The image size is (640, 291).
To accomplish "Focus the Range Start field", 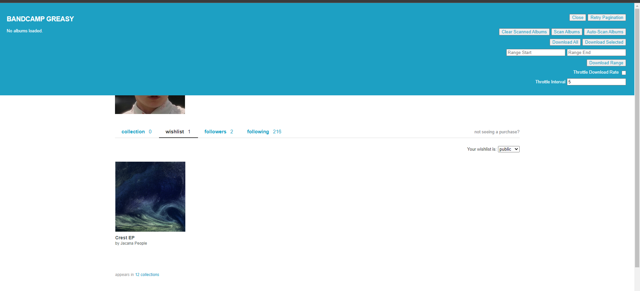I will 536,53.
